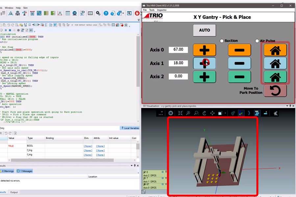Open the bell-curve graph tool
Screen dimensions: 296x197
60,13
